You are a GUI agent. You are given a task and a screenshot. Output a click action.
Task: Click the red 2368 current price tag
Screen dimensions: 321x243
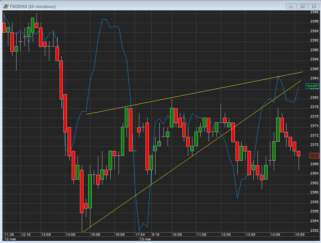tap(314, 156)
